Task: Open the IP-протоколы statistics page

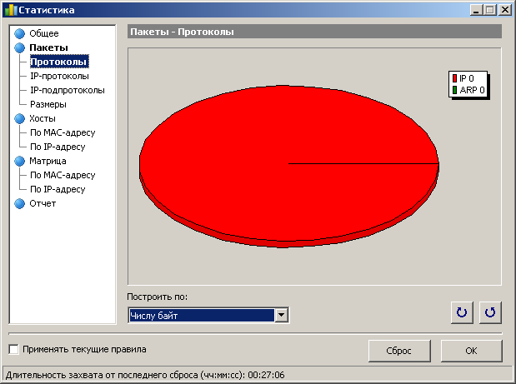Action: point(59,76)
